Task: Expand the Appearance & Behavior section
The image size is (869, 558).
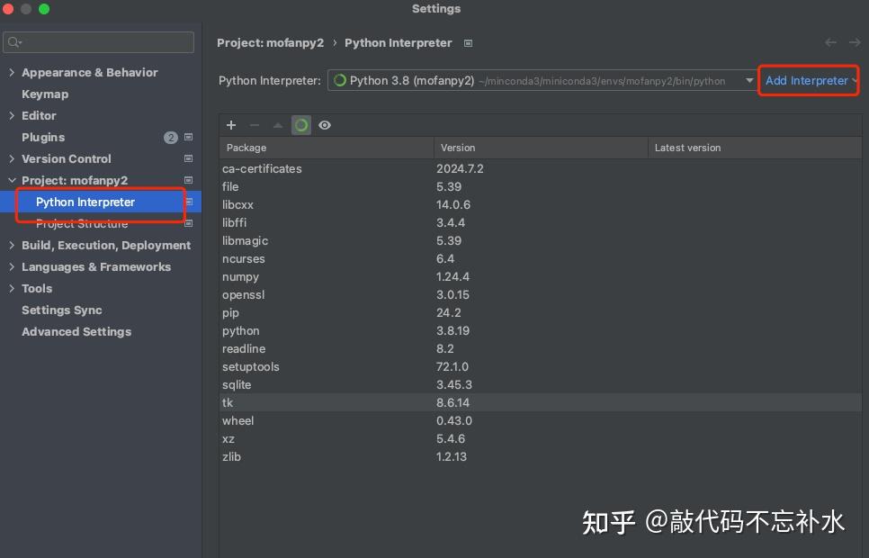Action: pyautogui.click(x=12, y=72)
